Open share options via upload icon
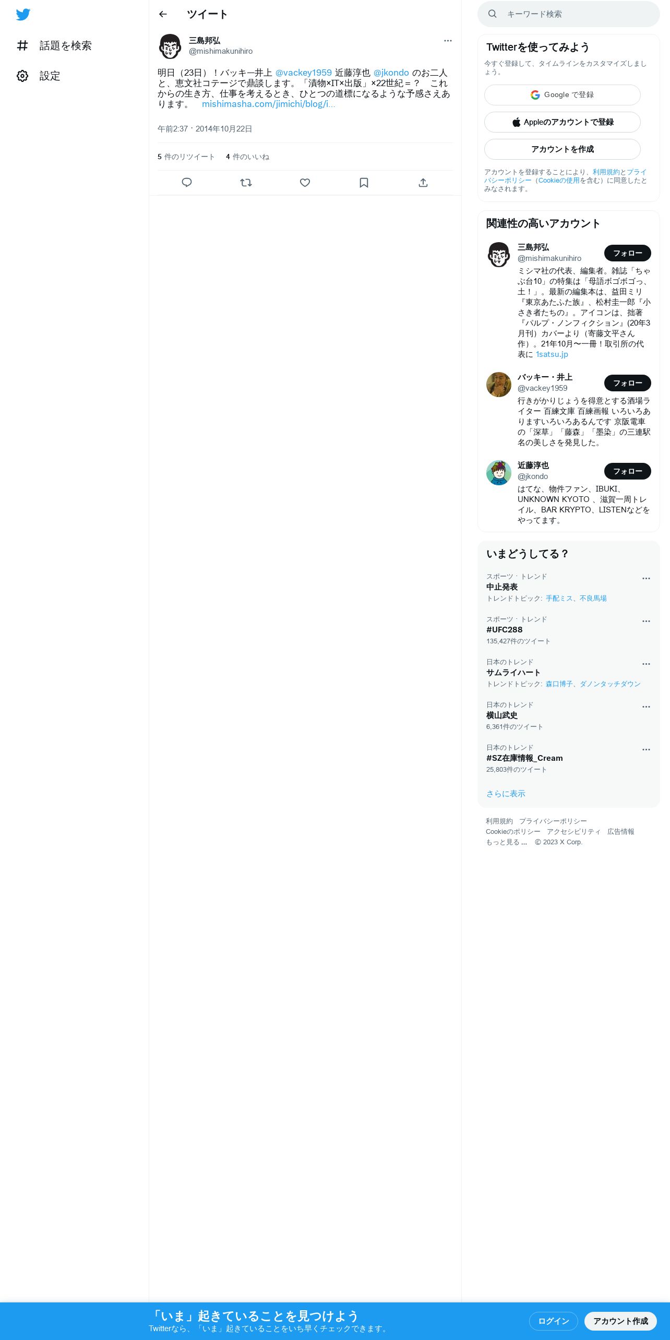Screen dimensions: 670x1340 click(x=423, y=183)
